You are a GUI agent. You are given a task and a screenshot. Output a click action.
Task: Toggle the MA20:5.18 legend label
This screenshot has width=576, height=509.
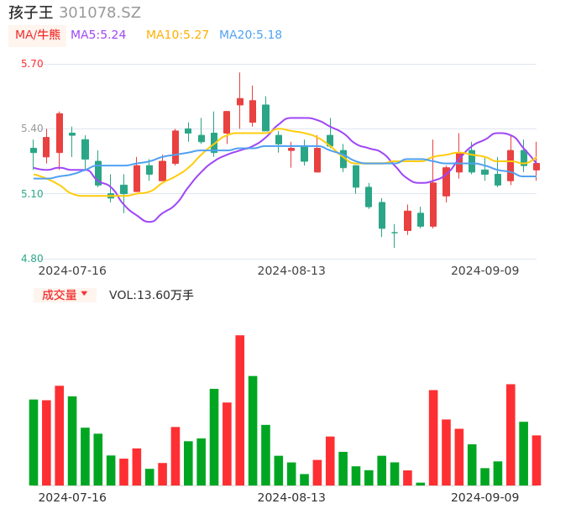click(x=250, y=35)
